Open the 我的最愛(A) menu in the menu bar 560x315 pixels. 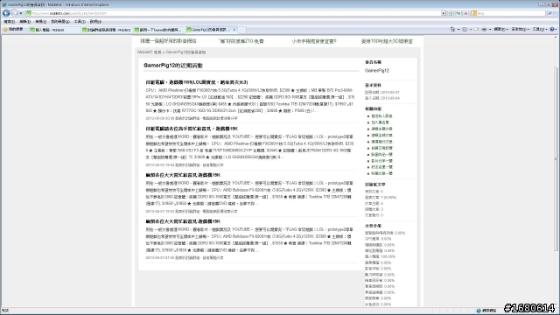pyautogui.click(x=60, y=22)
